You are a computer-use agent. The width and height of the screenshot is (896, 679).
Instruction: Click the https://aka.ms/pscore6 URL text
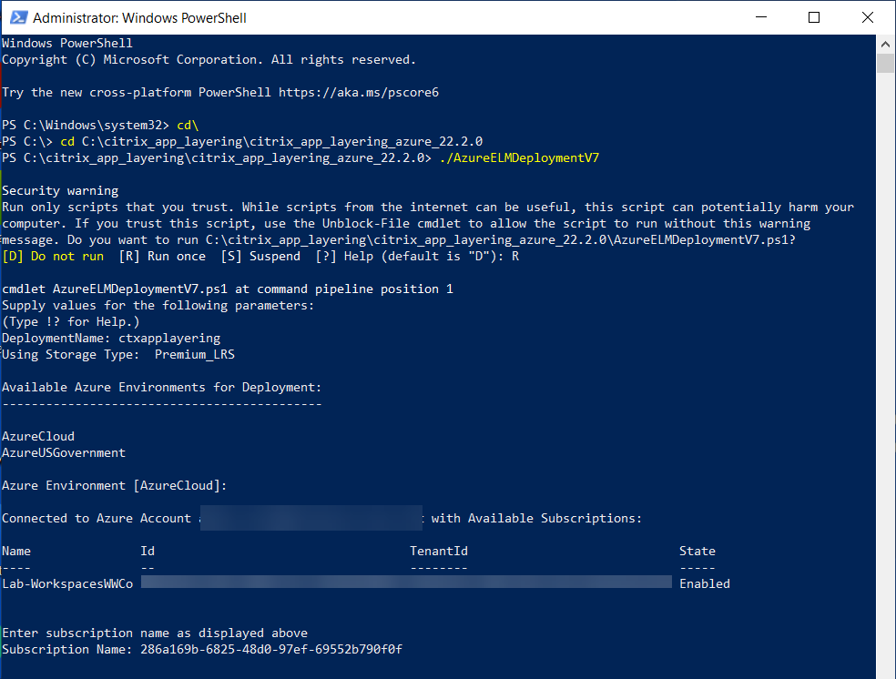[358, 93]
